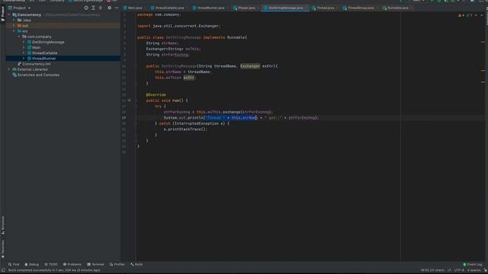Viewport: 488px width, 274px height.
Task: Open the Build tool window
Action: (136, 264)
